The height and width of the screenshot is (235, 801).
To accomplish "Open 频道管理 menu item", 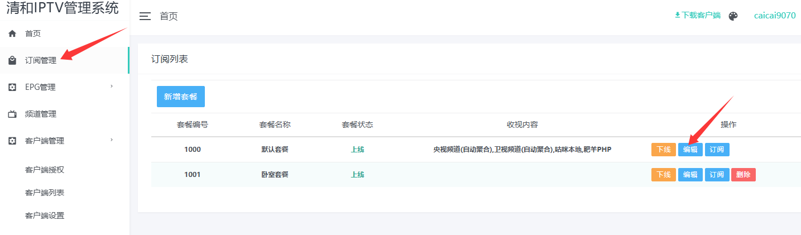I will [41, 114].
